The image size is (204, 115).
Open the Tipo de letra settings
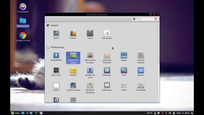[107, 35]
